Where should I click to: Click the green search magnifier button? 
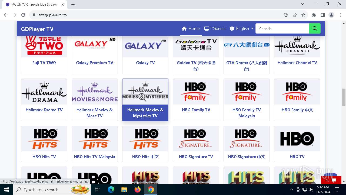pyautogui.click(x=315, y=29)
